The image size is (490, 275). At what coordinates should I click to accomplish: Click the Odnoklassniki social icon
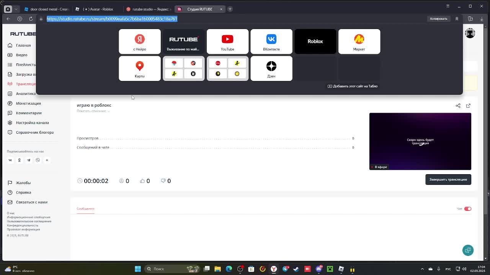coord(20,160)
